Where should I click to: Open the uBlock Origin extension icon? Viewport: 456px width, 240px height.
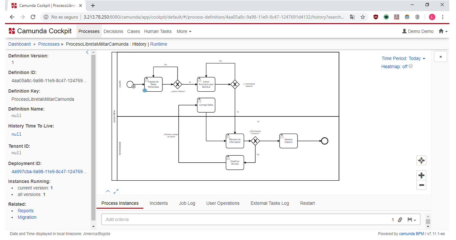click(376, 17)
